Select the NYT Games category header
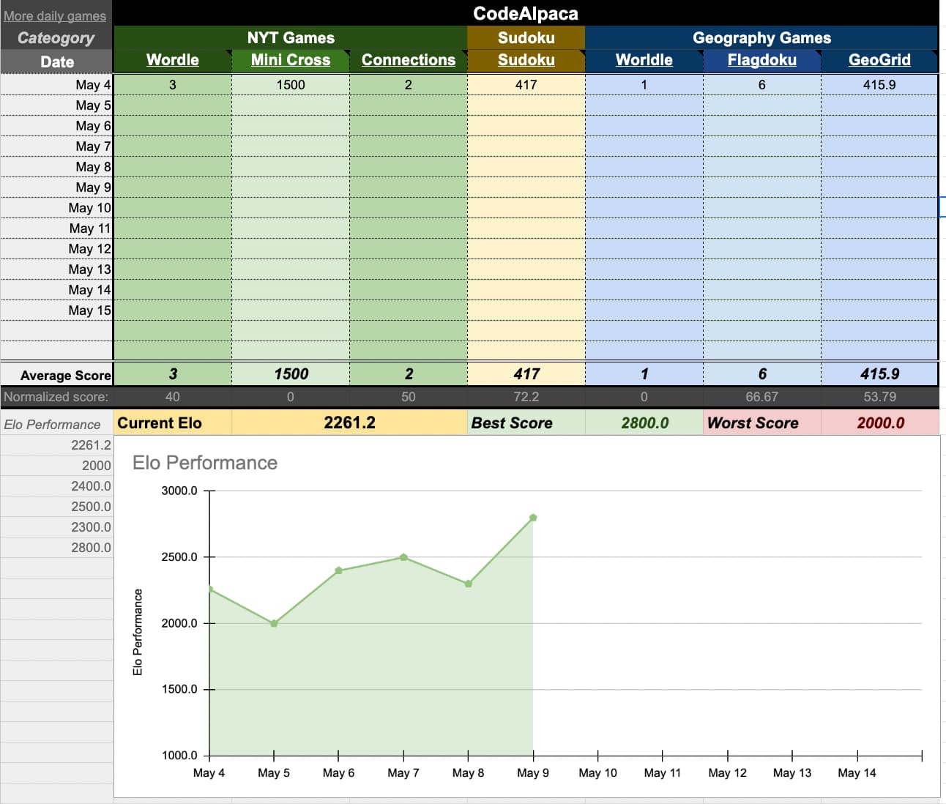The height and width of the screenshot is (804, 946). [291, 37]
